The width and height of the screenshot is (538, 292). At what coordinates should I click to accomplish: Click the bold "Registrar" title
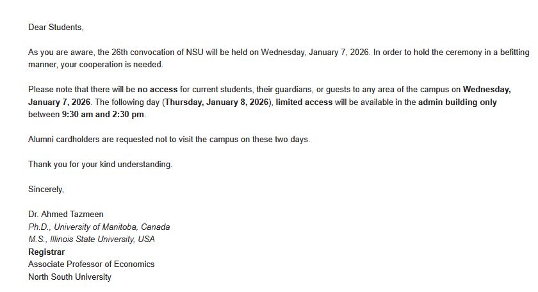pos(46,252)
